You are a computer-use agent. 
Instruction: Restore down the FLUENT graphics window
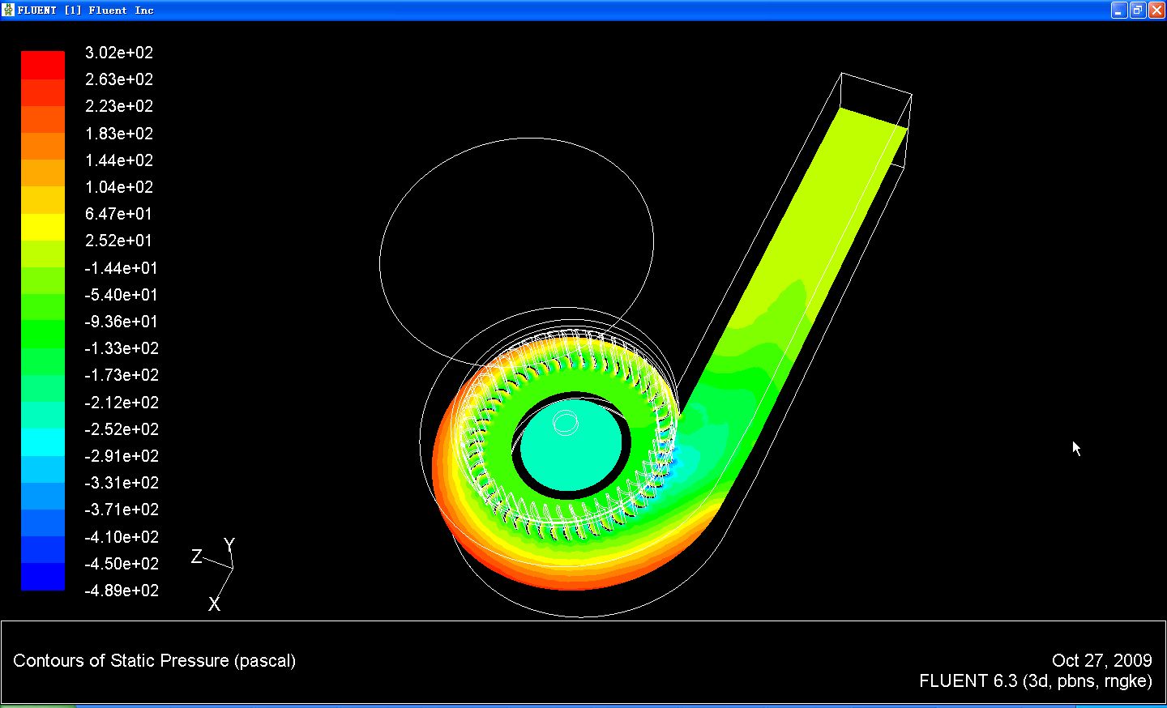click(1138, 10)
